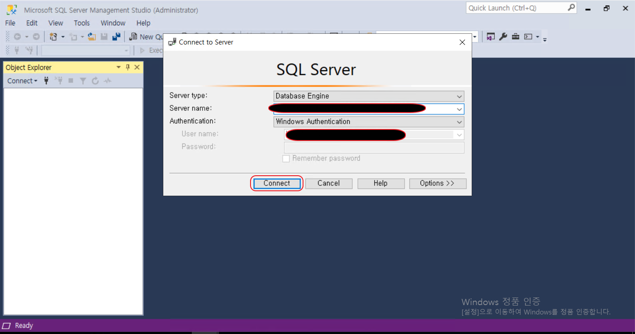Click the Toolbox briefcase icon
Screen dimensions: 635x334
point(515,37)
